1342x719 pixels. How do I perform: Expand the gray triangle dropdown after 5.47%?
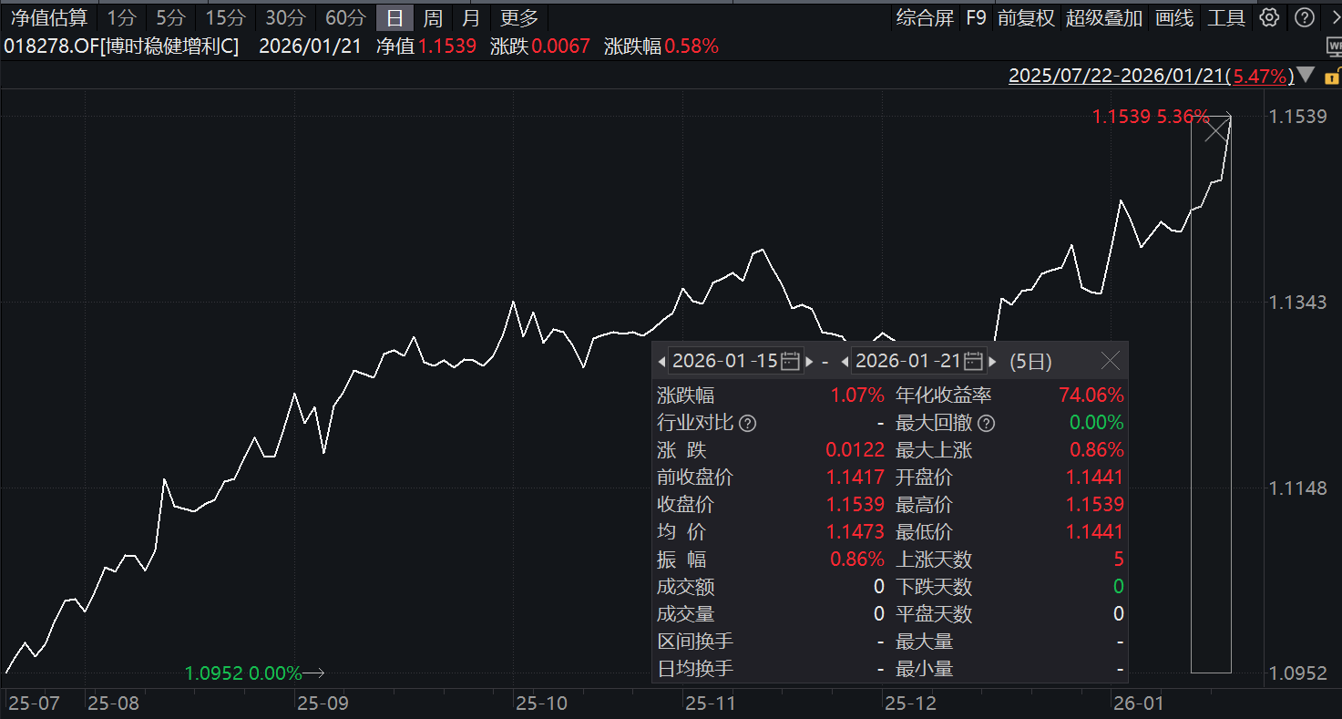click(1306, 76)
